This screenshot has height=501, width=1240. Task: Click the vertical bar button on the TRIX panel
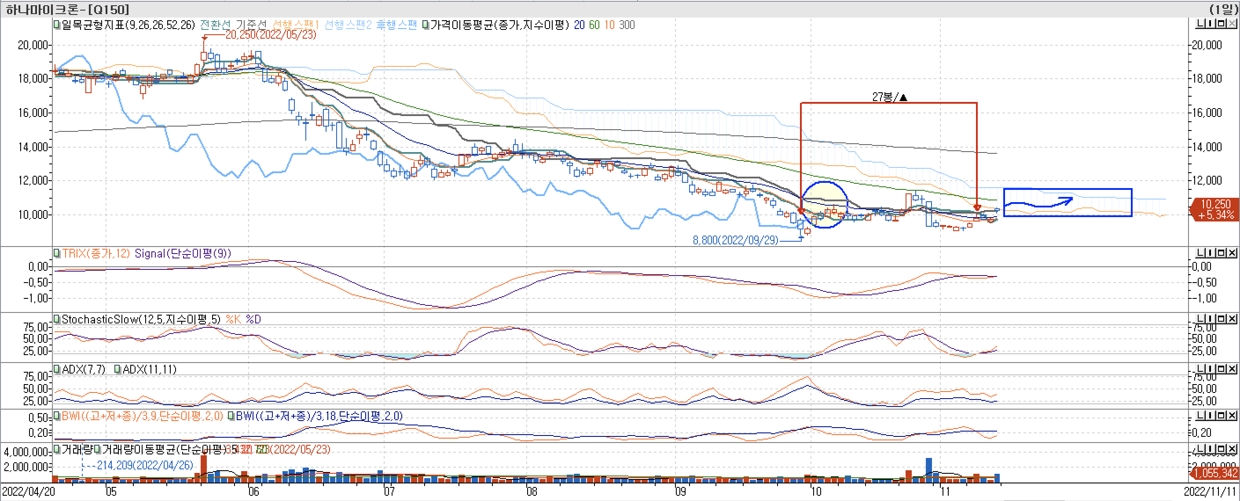(1210, 252)
